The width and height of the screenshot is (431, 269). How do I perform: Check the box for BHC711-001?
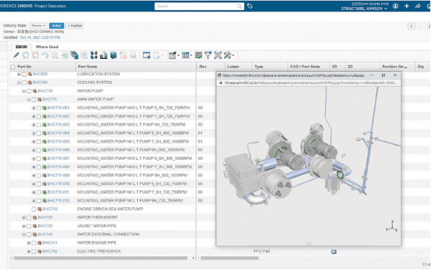[x=38, y=108]
